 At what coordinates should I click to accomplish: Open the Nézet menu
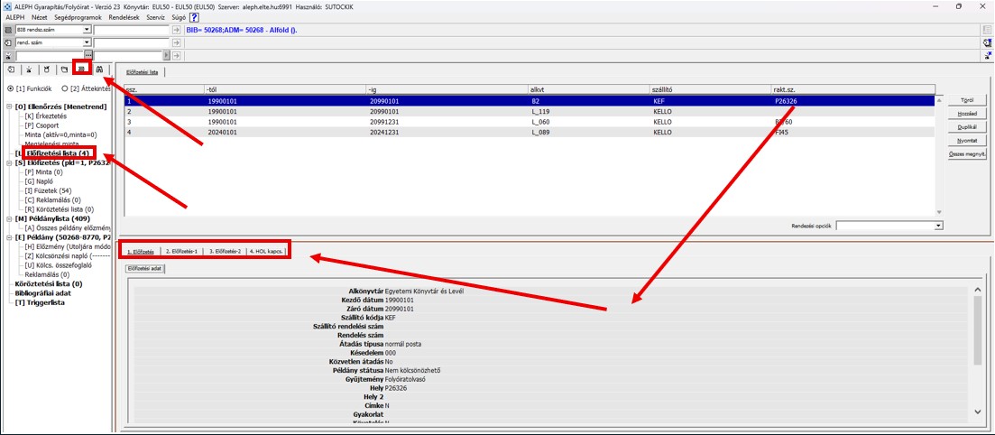pos(40,18)
